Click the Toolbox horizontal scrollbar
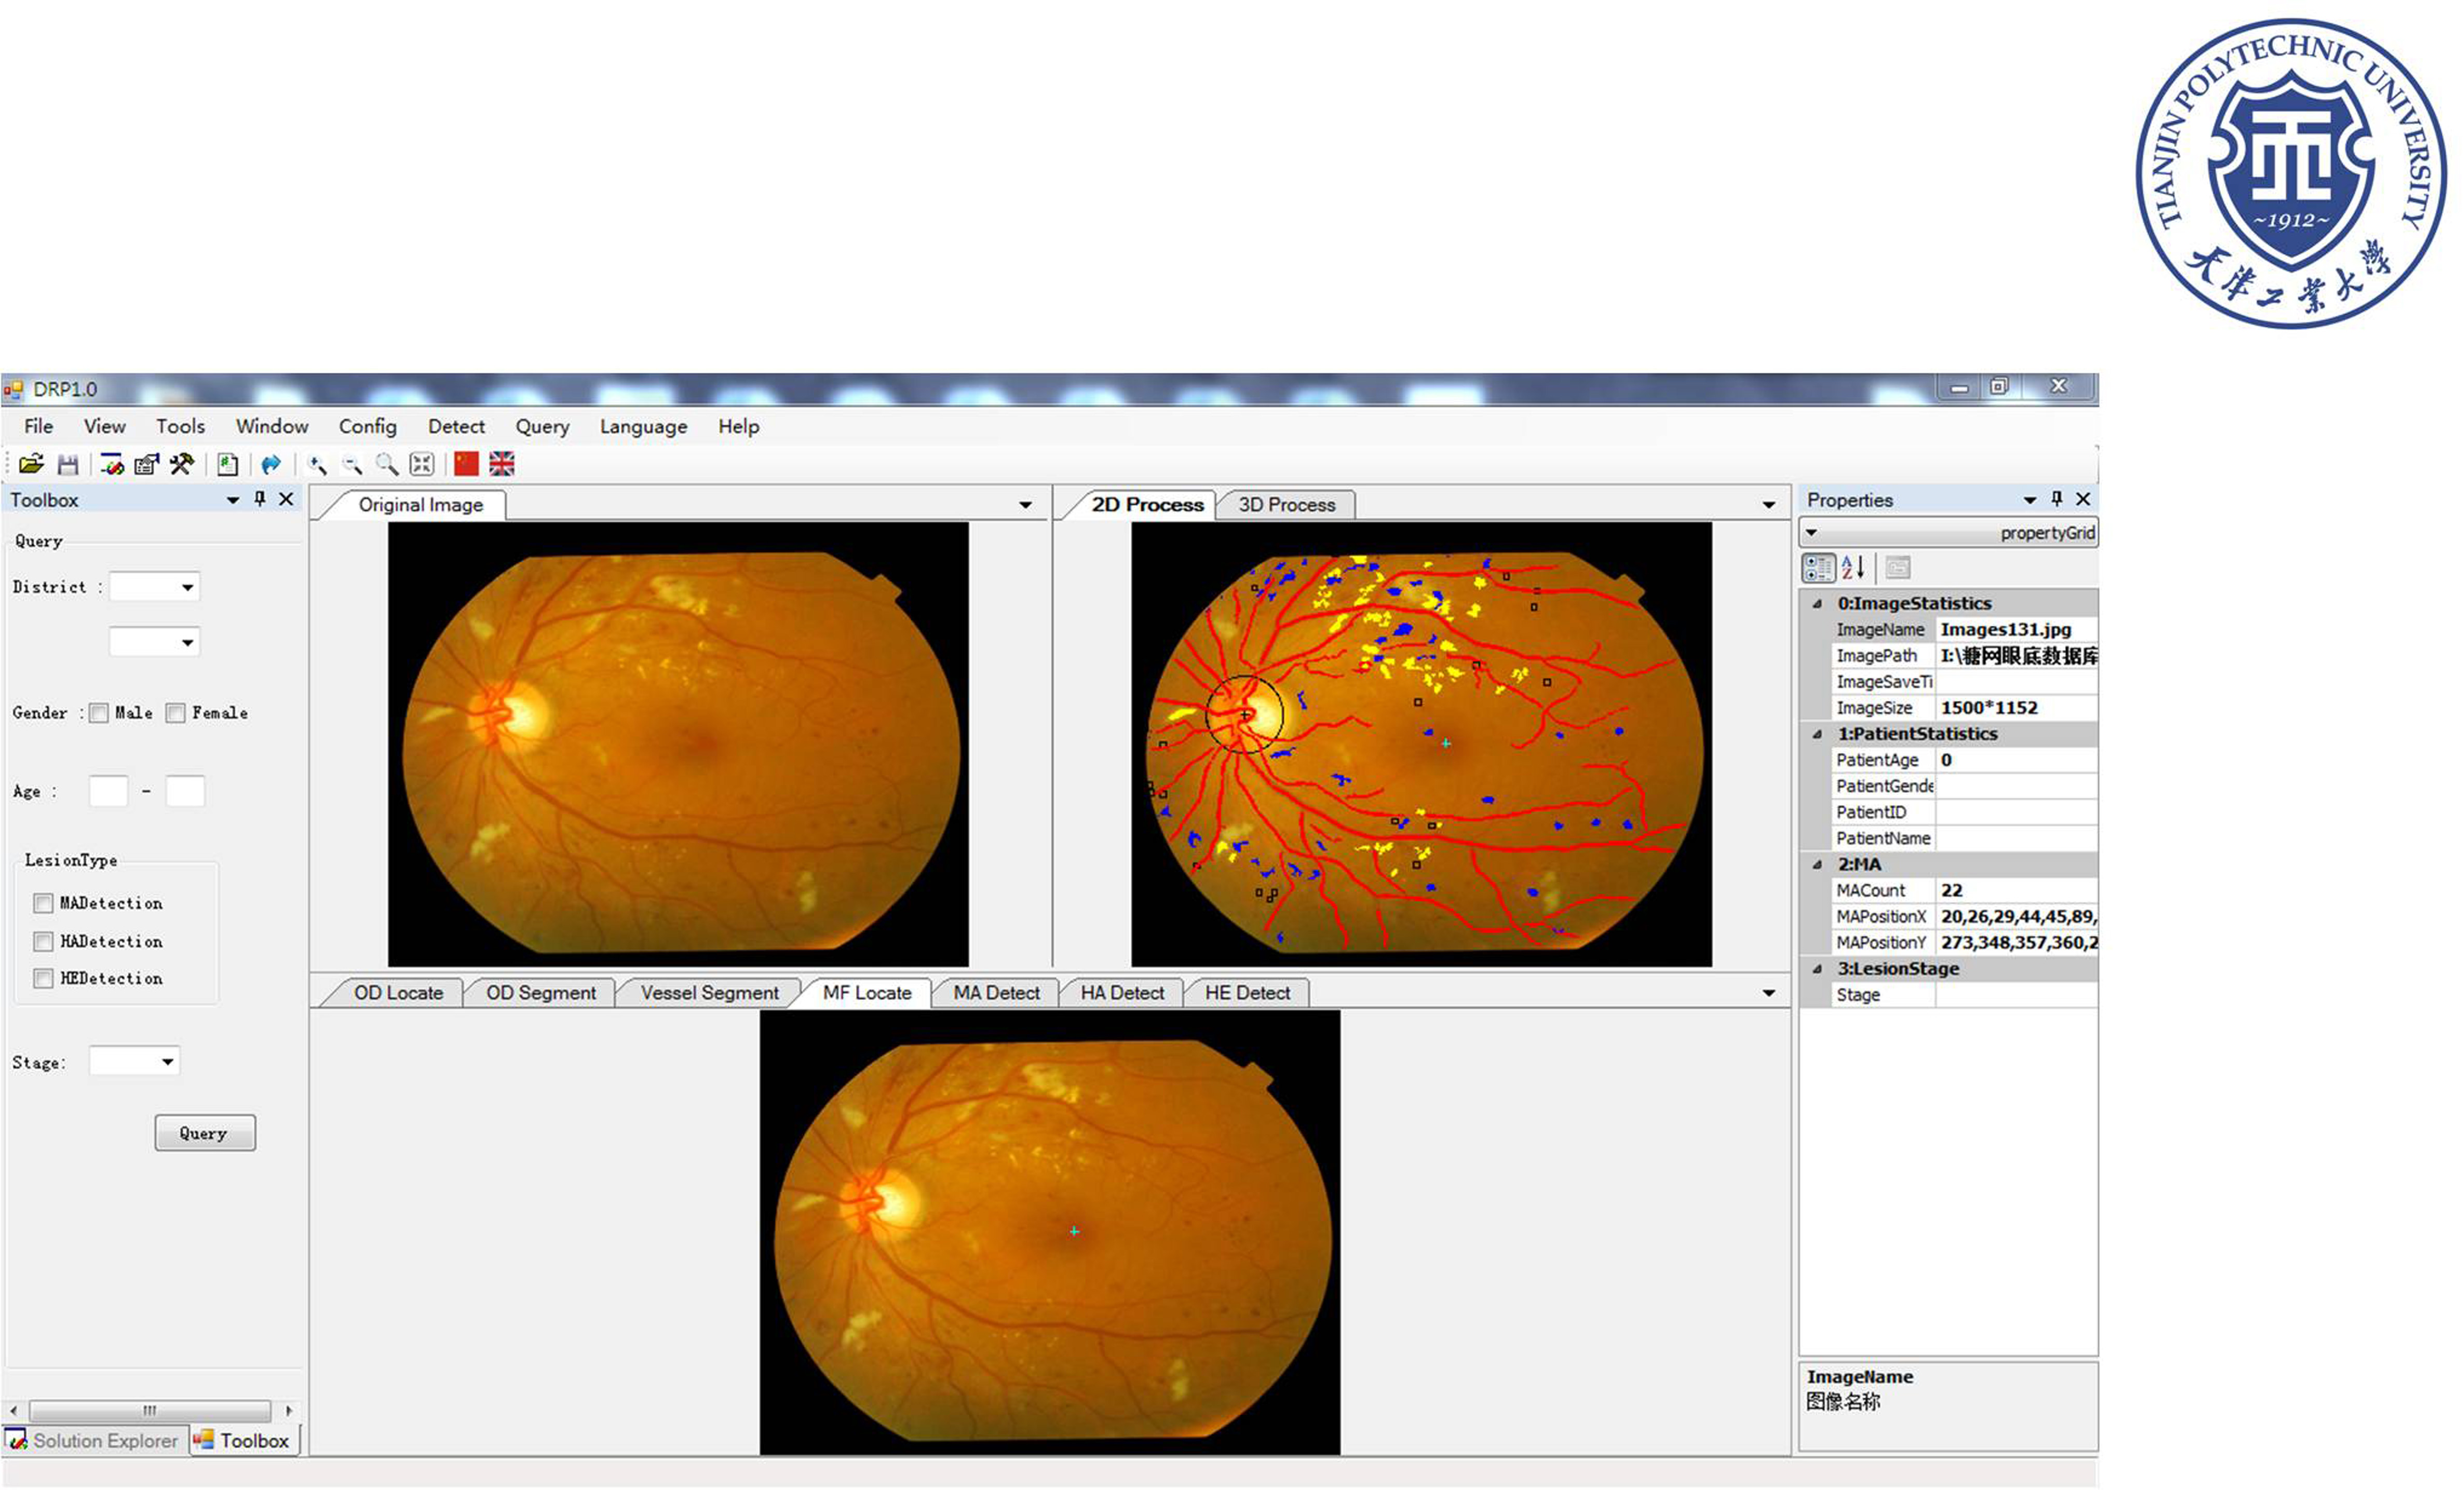The image size is (2464, 1490). coord(150,1411)
